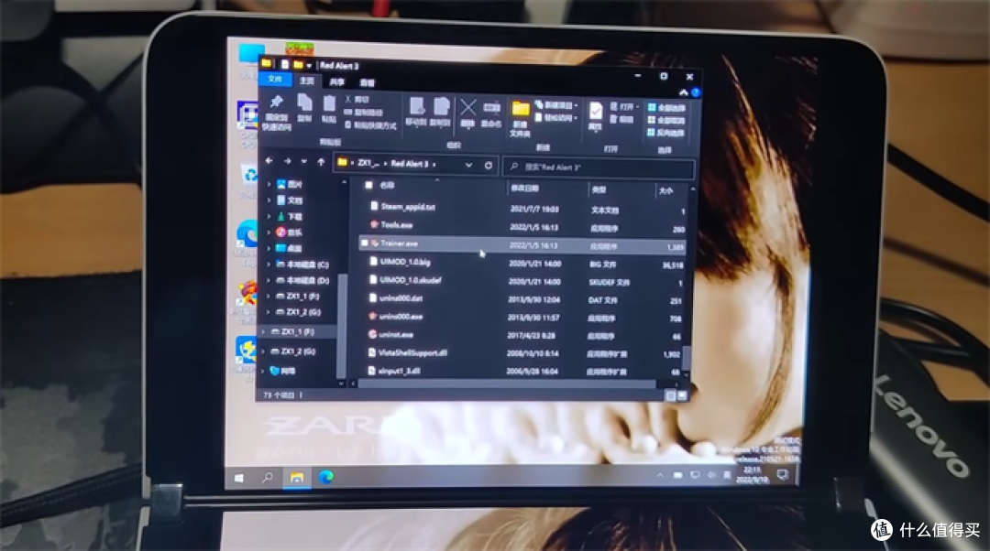This screenshot has height=551, width=990.
Task: Expand the 图片 (Pictures) tree node
Action: pos(269,184)
